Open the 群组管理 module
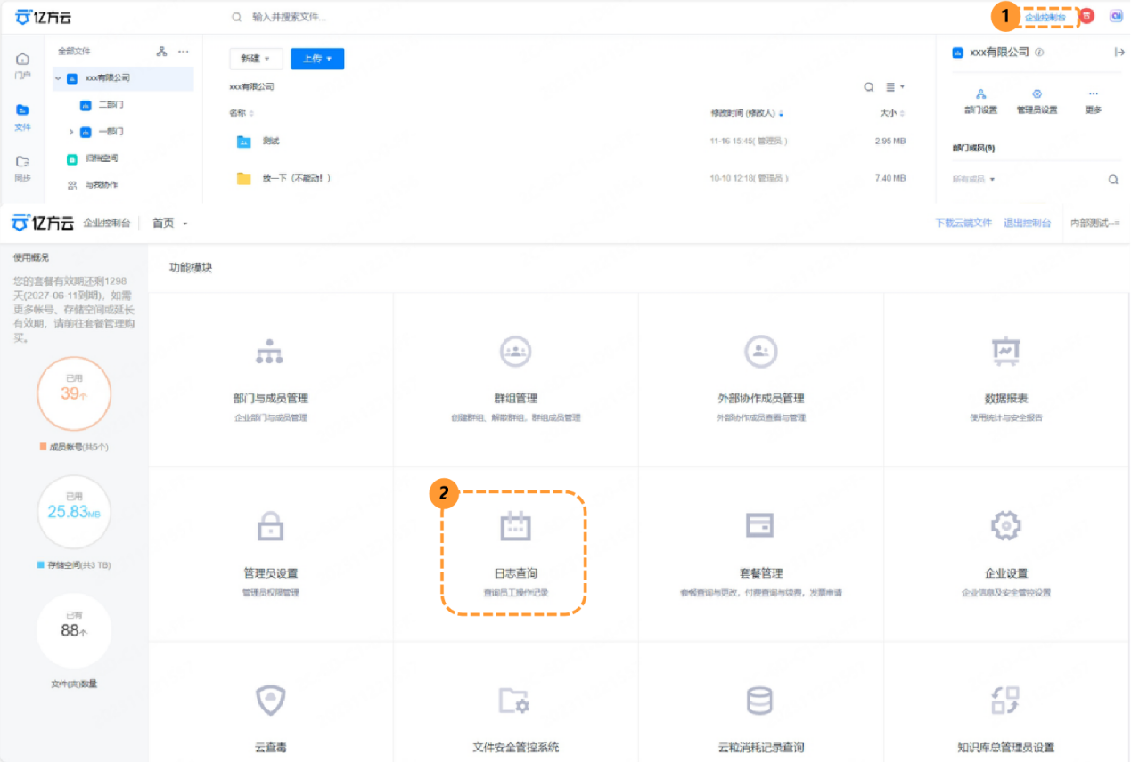The width and height of the screenshot is (1131, 762). pyautogui.click(x=515, y=380)
